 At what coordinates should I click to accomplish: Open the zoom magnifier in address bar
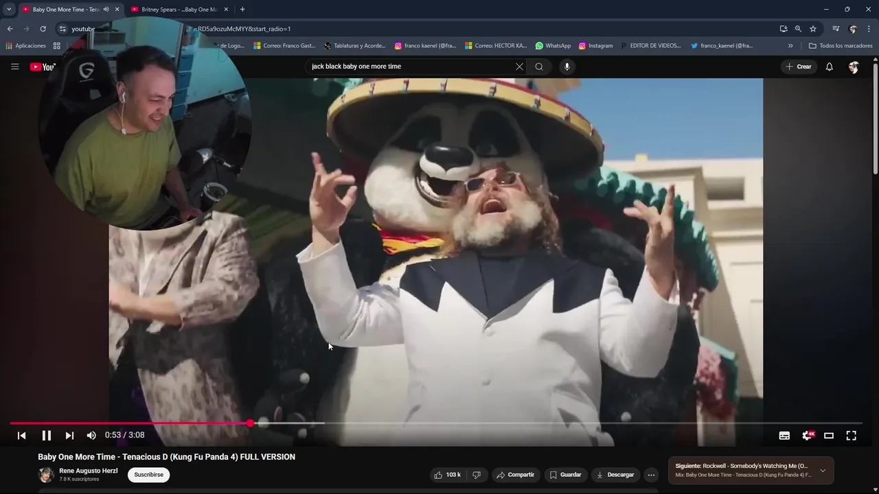798,29
